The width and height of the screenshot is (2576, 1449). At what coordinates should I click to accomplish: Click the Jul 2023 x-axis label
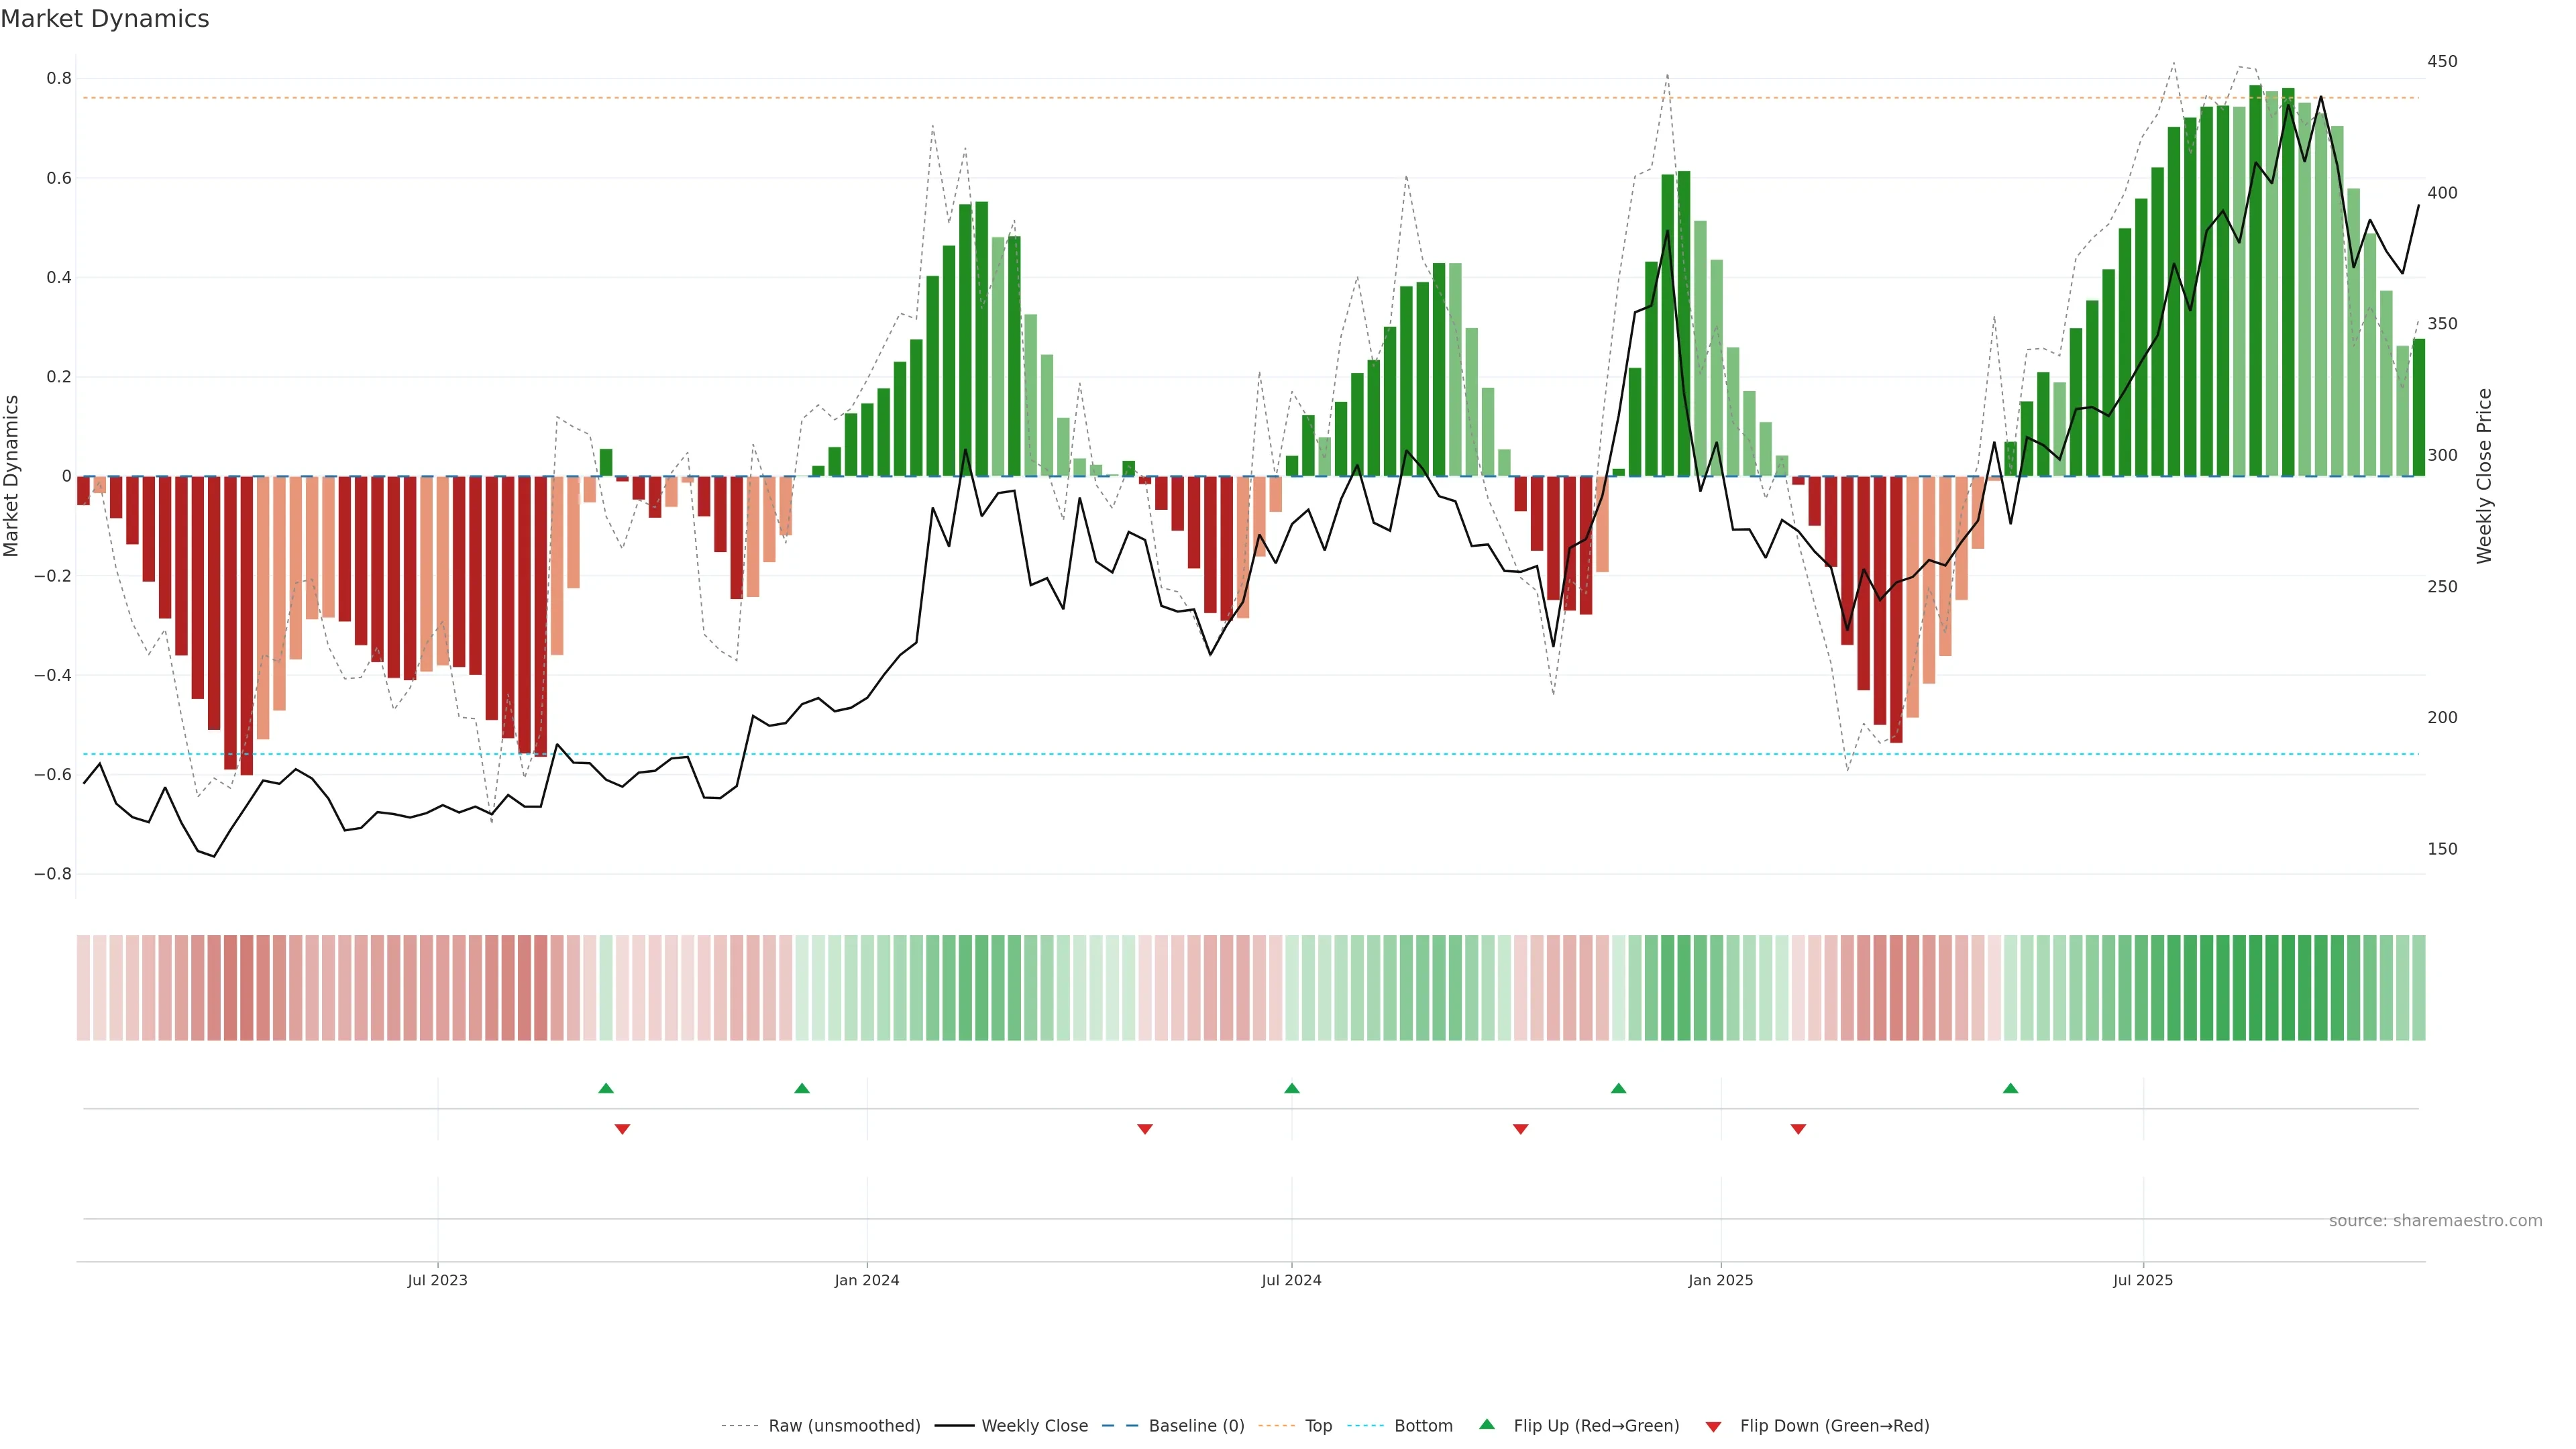coord(437,1280)
